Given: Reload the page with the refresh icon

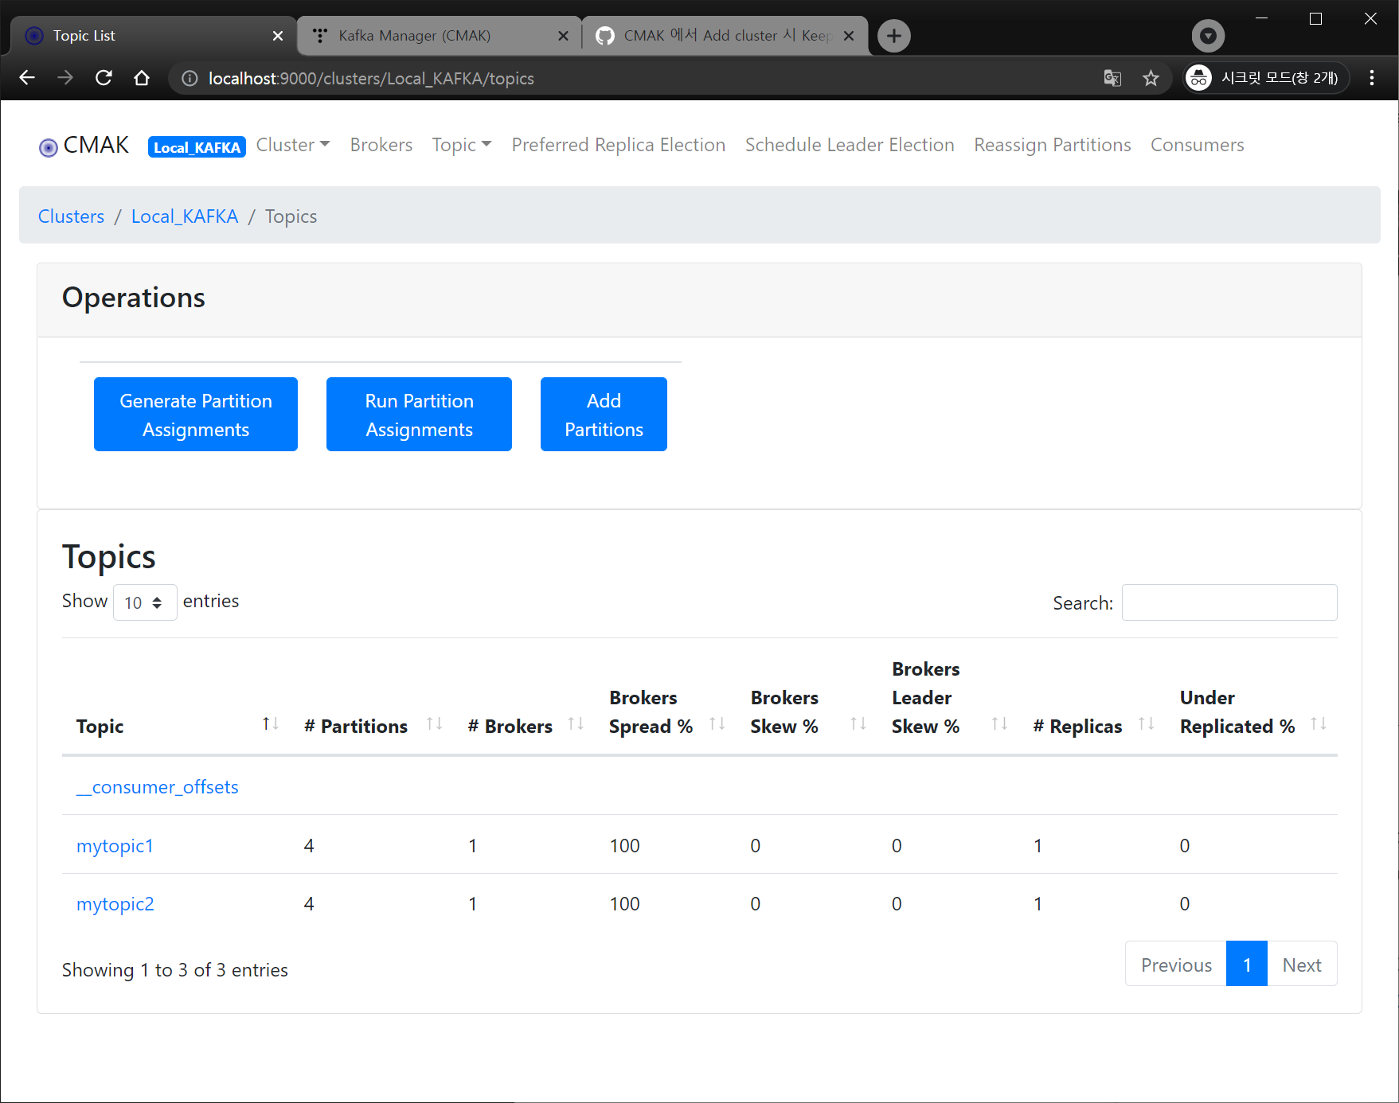Looking at the screenshot, I should (104, 78).
